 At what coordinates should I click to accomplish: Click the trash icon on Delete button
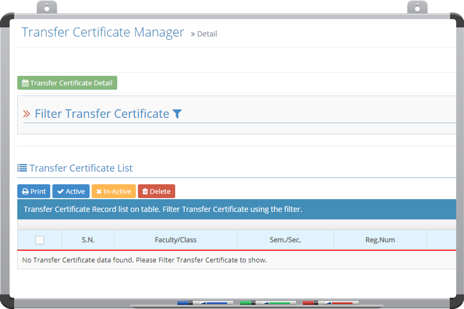point(145,192)
